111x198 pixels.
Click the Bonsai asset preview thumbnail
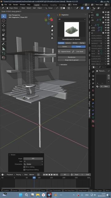(72, 29)
